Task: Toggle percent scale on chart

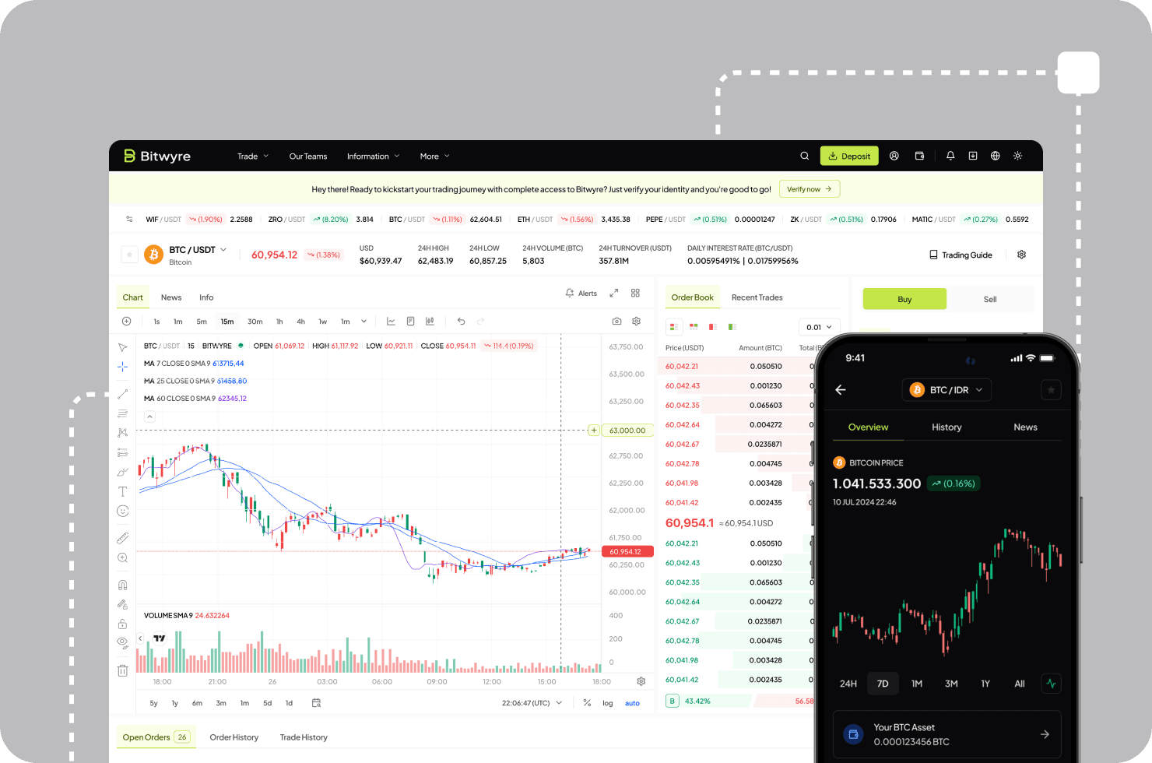Action: point(587,702)
